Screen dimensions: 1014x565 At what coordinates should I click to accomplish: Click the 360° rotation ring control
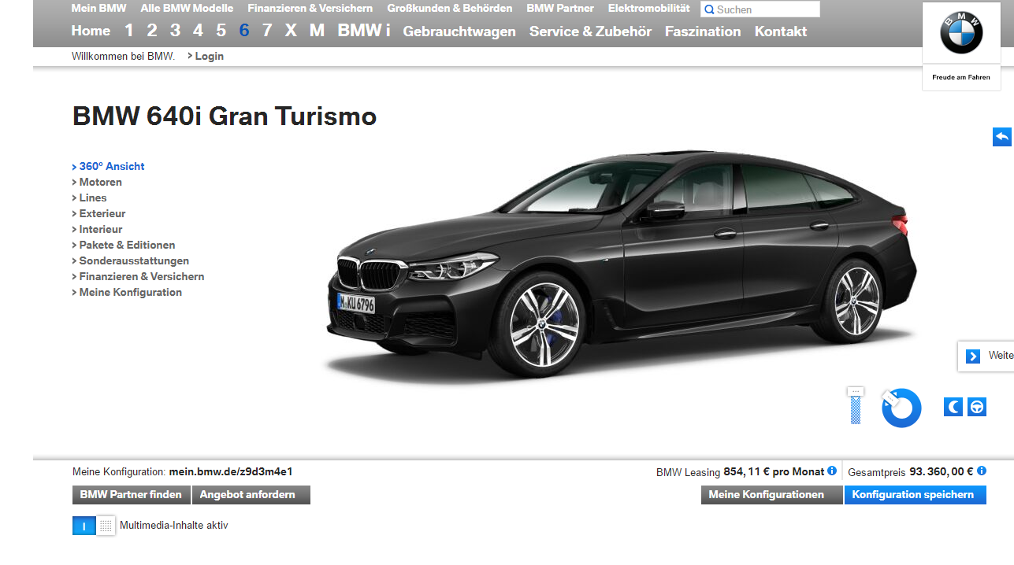pos(901,408)
